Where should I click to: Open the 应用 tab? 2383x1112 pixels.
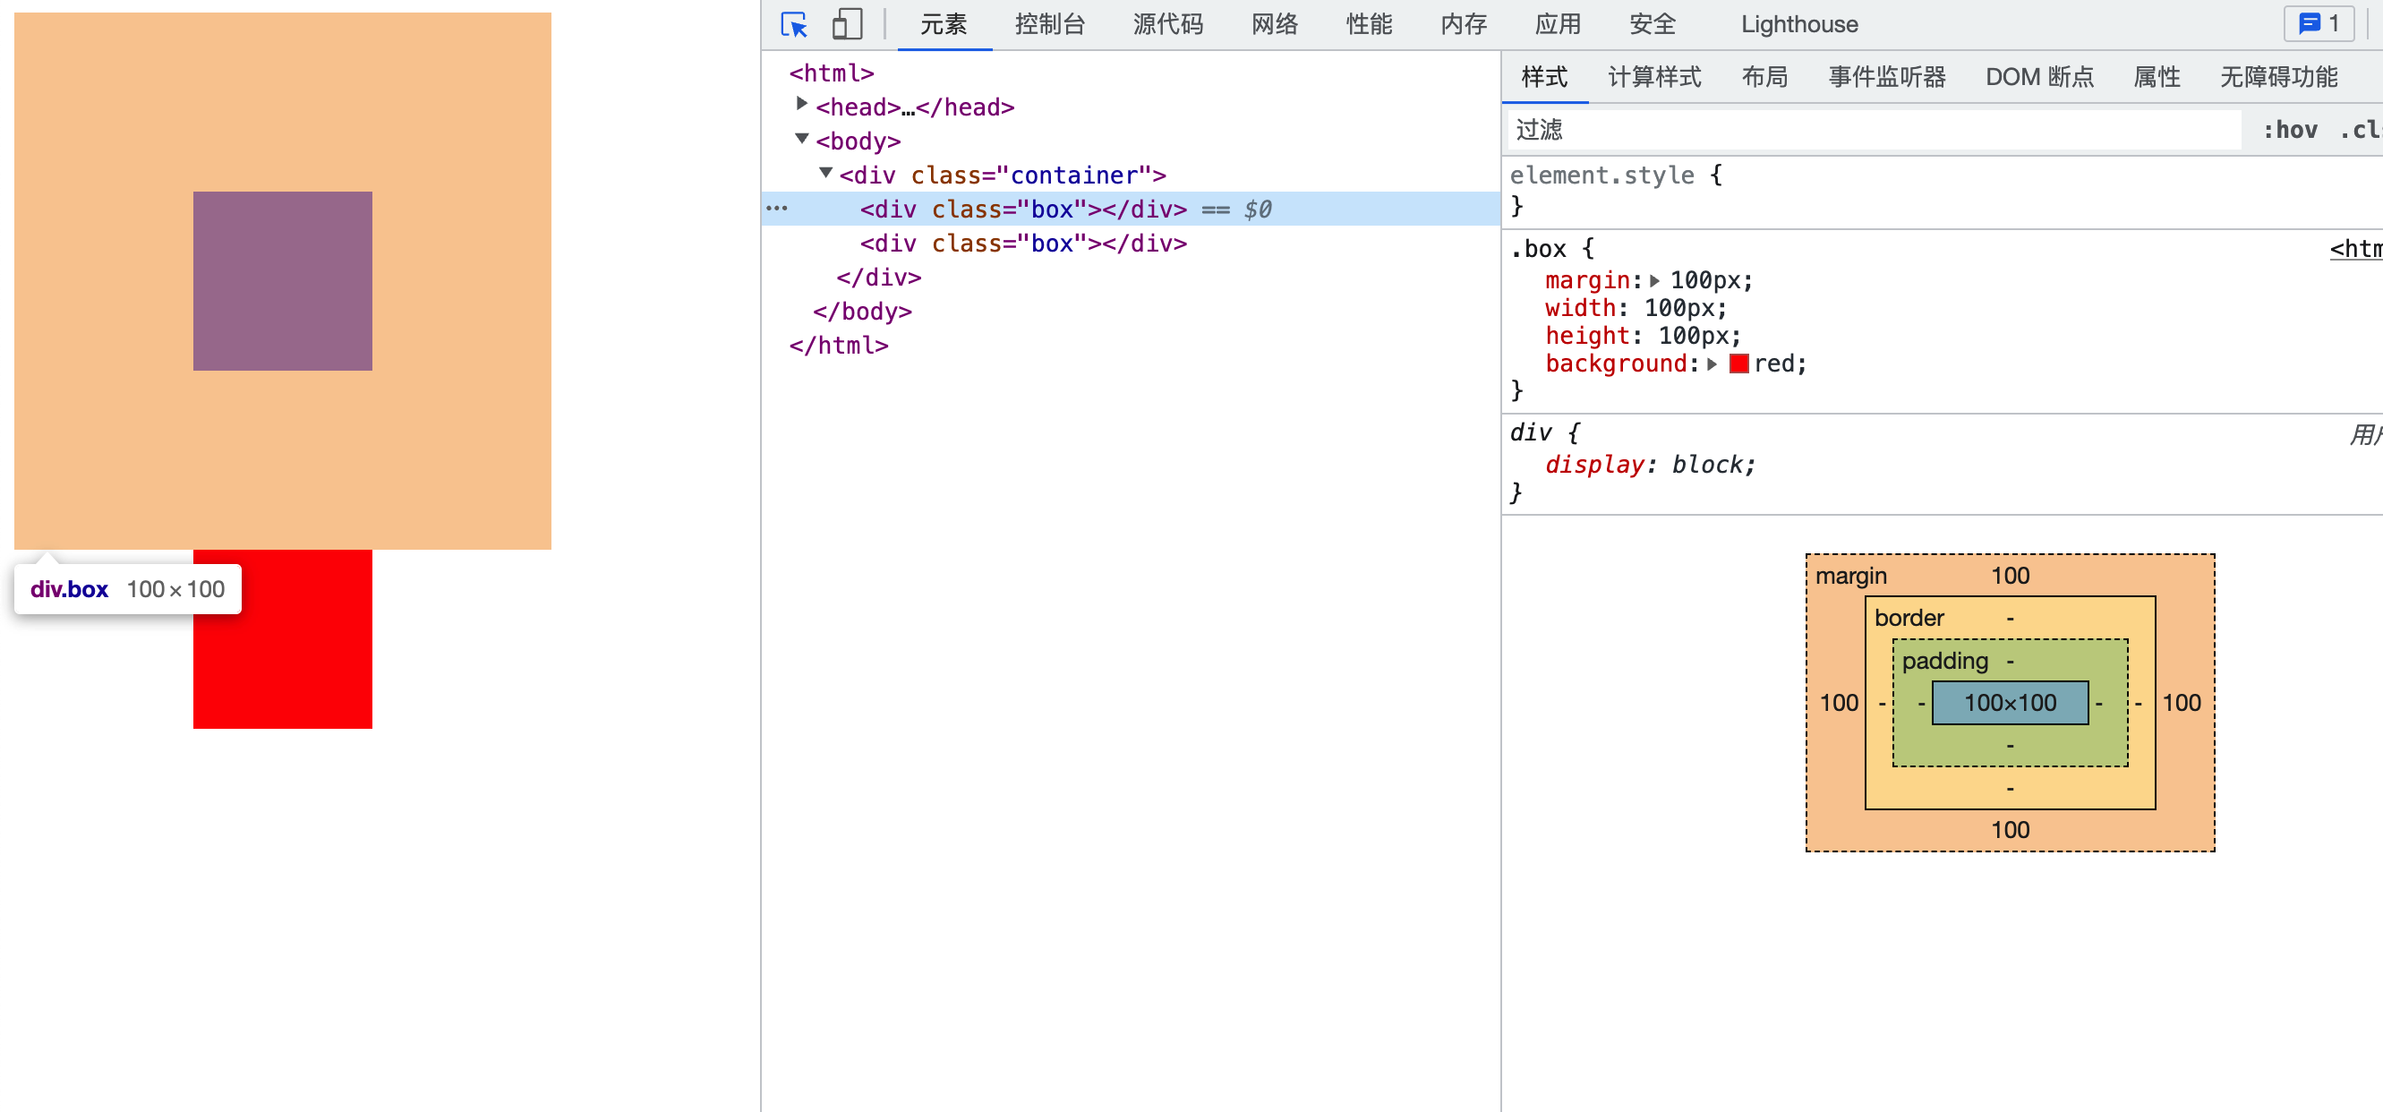[1558, 24]
